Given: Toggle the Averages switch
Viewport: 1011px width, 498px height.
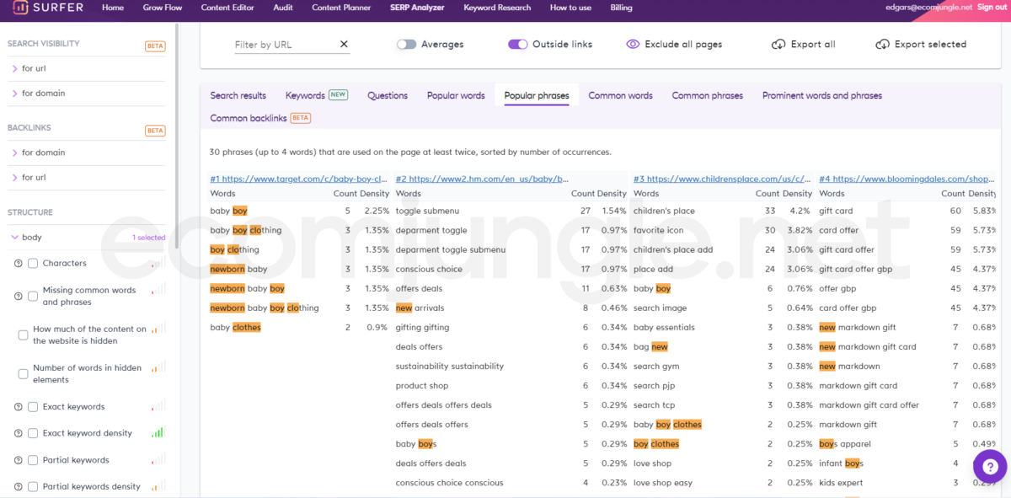Looking at the screenshot, I should (406, 45).
